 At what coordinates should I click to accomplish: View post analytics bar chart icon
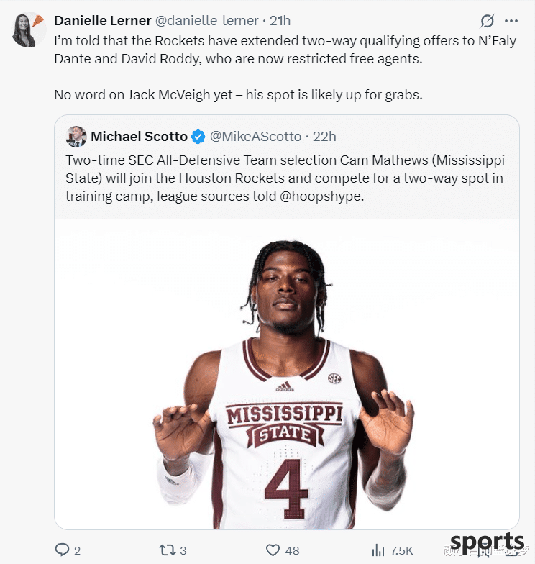coord(378,550)
